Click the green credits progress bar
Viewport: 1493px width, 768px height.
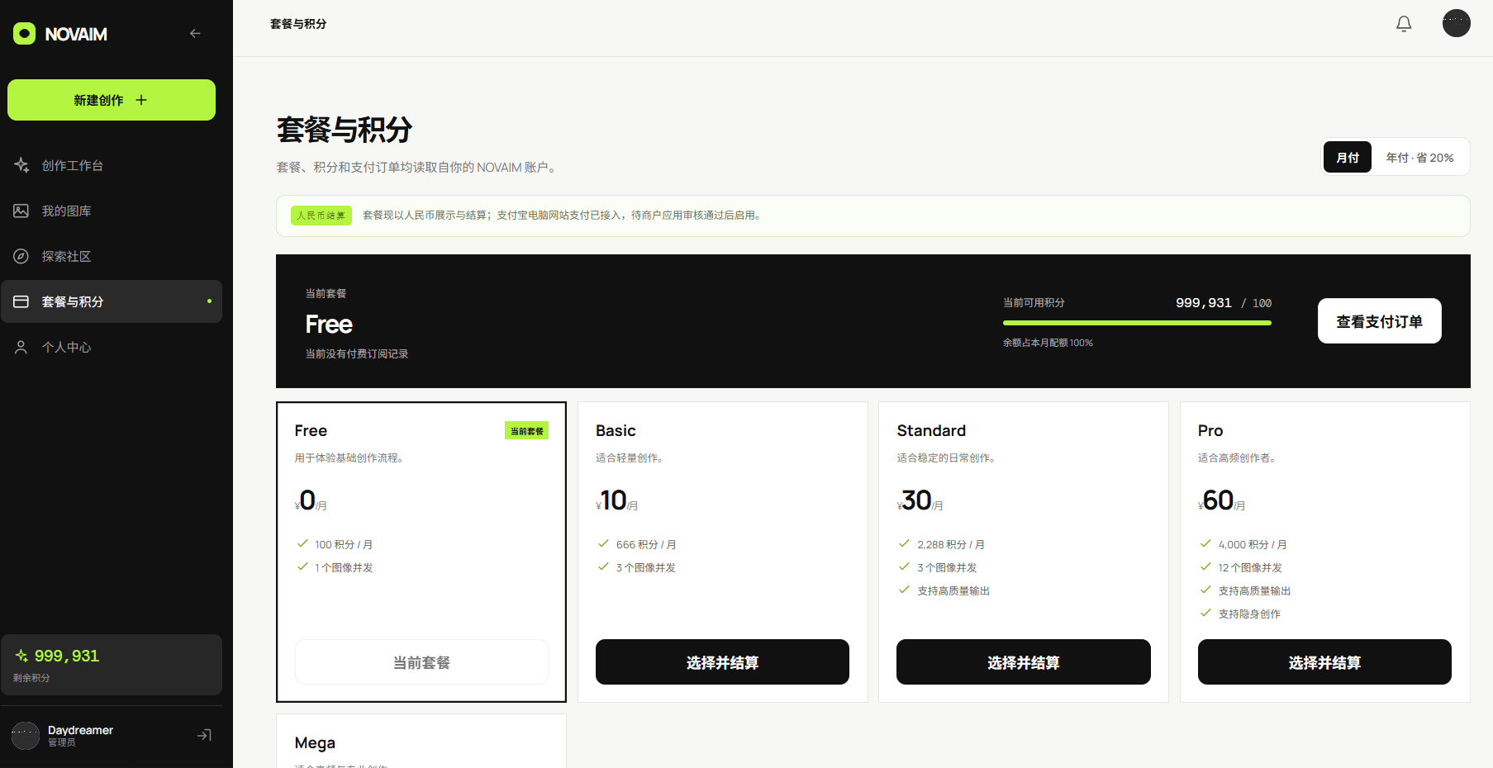tap(1137, 323)
